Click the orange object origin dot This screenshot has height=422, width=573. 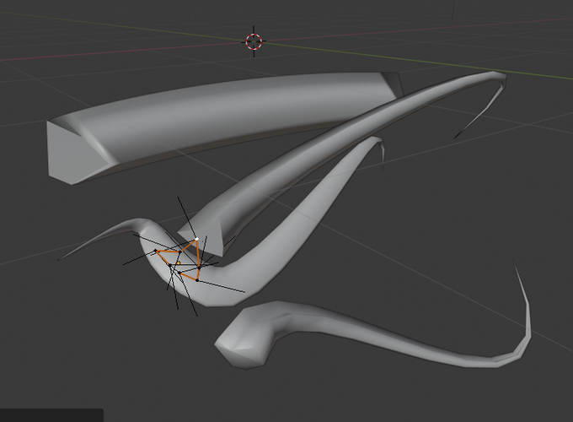[x=179, y=263]
